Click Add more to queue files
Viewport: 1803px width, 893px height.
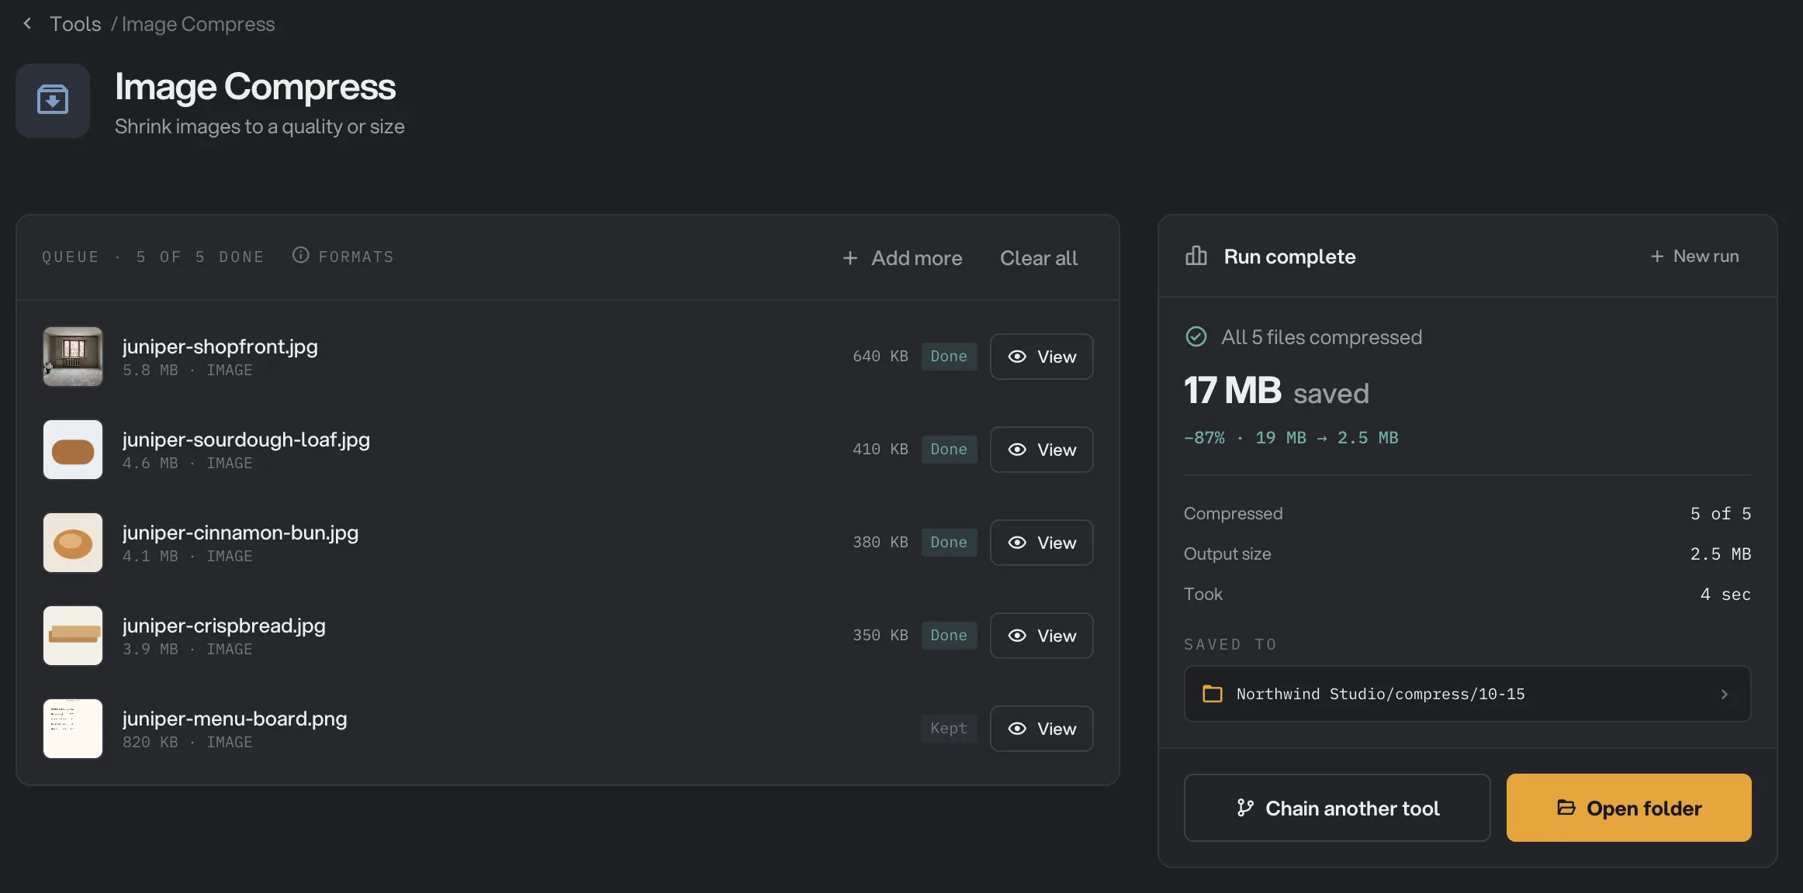(x=902, y=258)
